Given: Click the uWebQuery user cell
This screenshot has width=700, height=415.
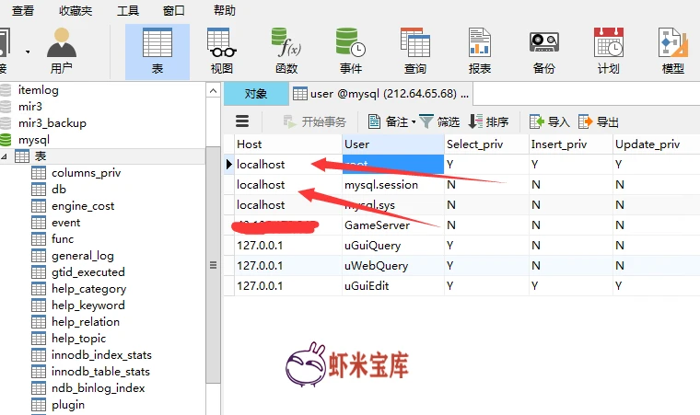Looking at the screenshot, I should [x=393, y=266].
